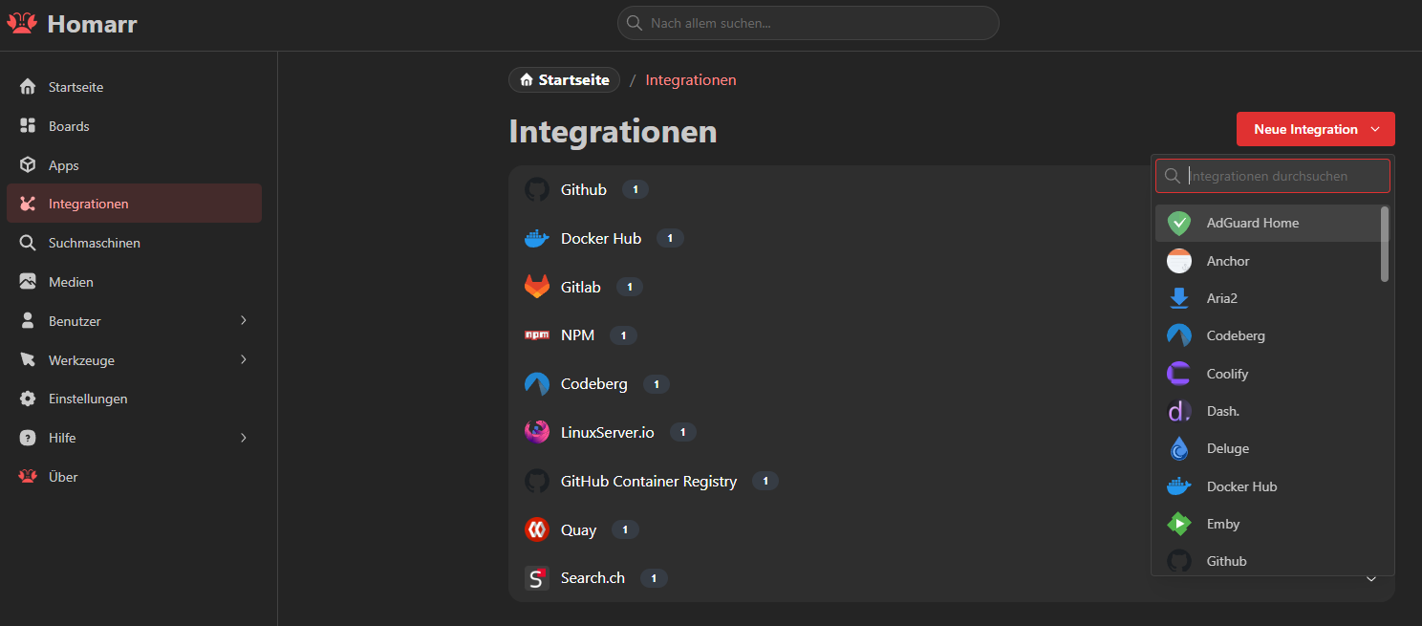Open the Neue Integration dropdown button
Image resolution: width=1422 pixels, height=626 pixels.
[x=1315, y=129]
